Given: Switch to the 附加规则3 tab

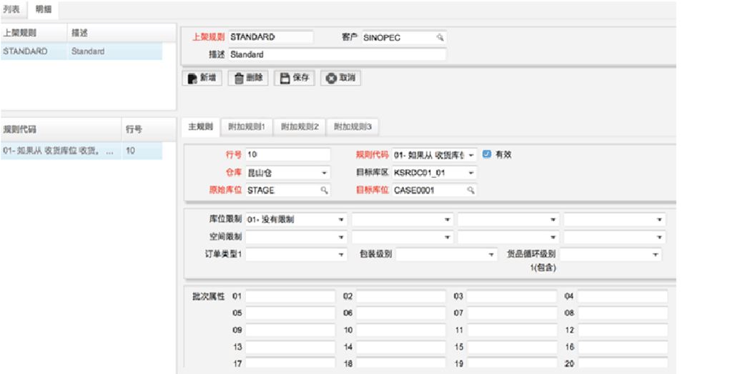Looking at the screenshot, I should coord(353,127).
